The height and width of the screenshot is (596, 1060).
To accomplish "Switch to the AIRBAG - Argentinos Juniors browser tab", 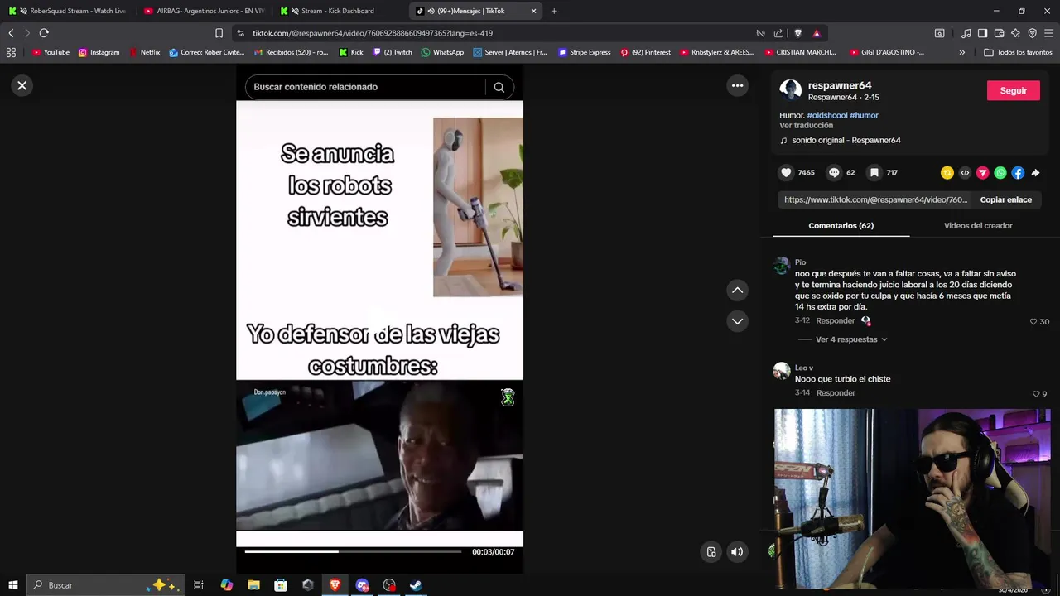I will [x=204, y=11].
